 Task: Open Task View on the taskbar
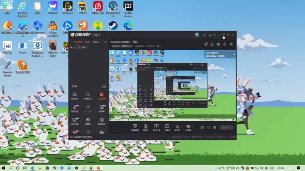[x=25, y=168]
